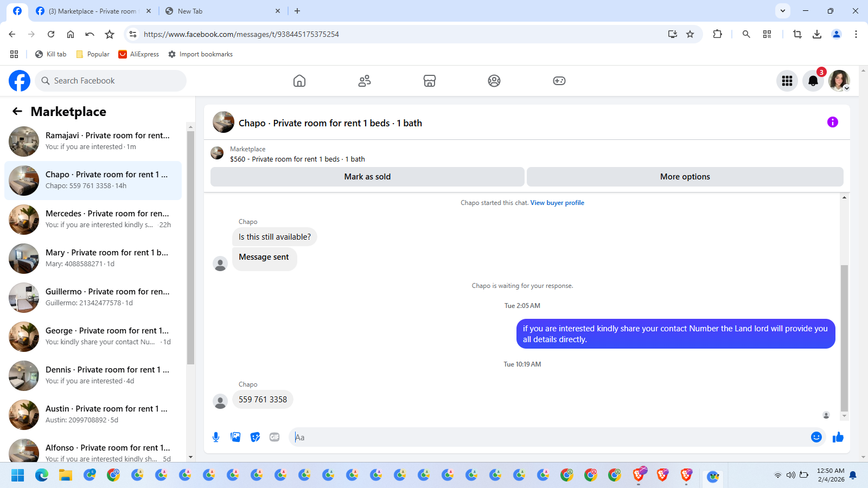868x488 pixels.
Task: Select Chapo conversation in list
Action: (93, 181)
